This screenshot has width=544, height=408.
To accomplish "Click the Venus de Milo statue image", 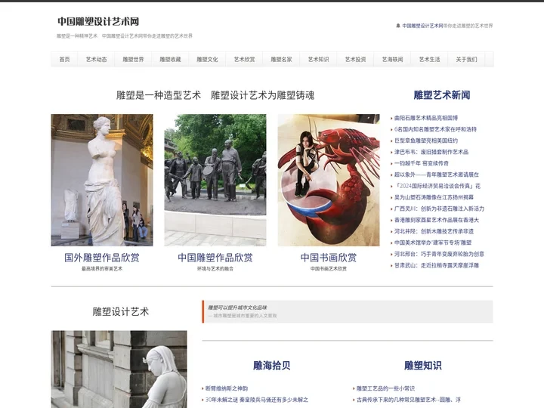I will 102,180.
